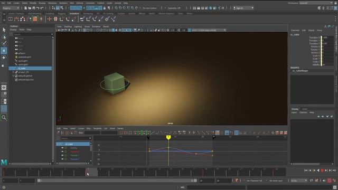Open the Graph Editor Tangents menu
Viewport: 338px width, 190px height.
pyautogui.click(x=97, y=128)
